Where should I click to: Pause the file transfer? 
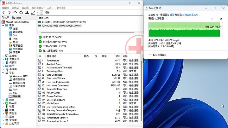tap(212, 19)
